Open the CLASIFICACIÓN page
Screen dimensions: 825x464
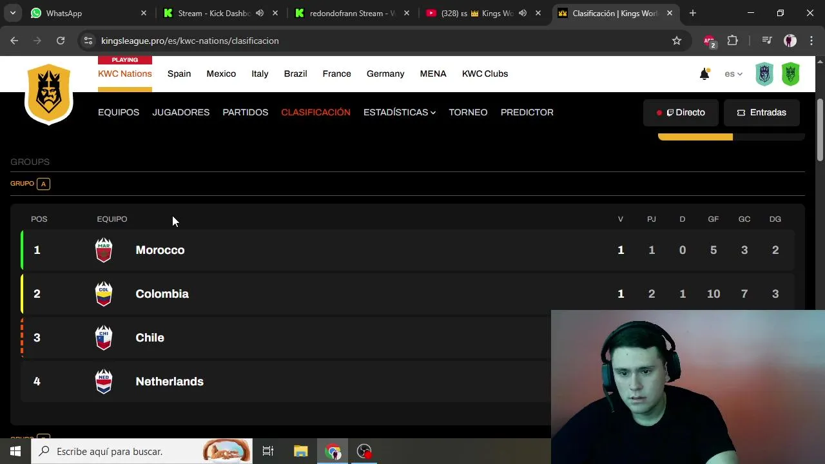tap(316, 112)
